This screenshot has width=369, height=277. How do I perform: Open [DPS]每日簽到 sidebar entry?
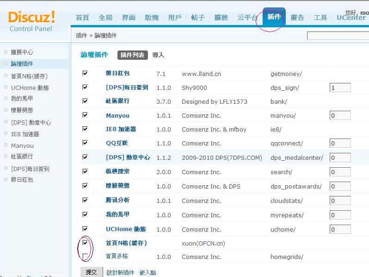(x=30, y=169)
